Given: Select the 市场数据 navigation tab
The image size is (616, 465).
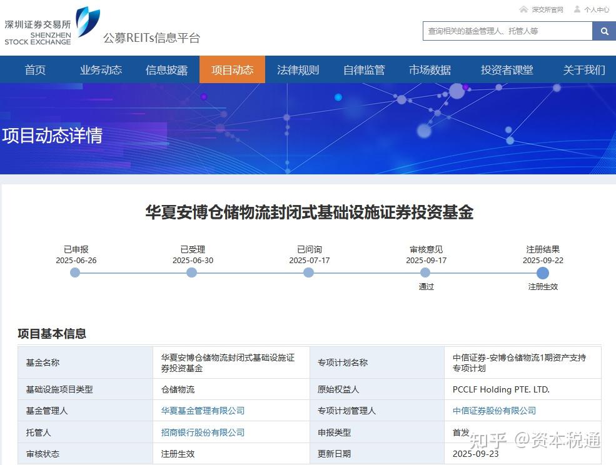Looking at the screenshot, I should click(430, 69).
